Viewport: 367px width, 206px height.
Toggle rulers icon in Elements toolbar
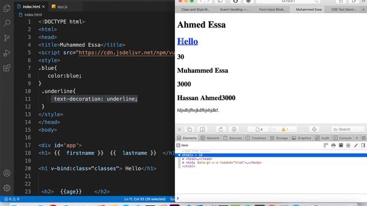[x=326, y=145]
